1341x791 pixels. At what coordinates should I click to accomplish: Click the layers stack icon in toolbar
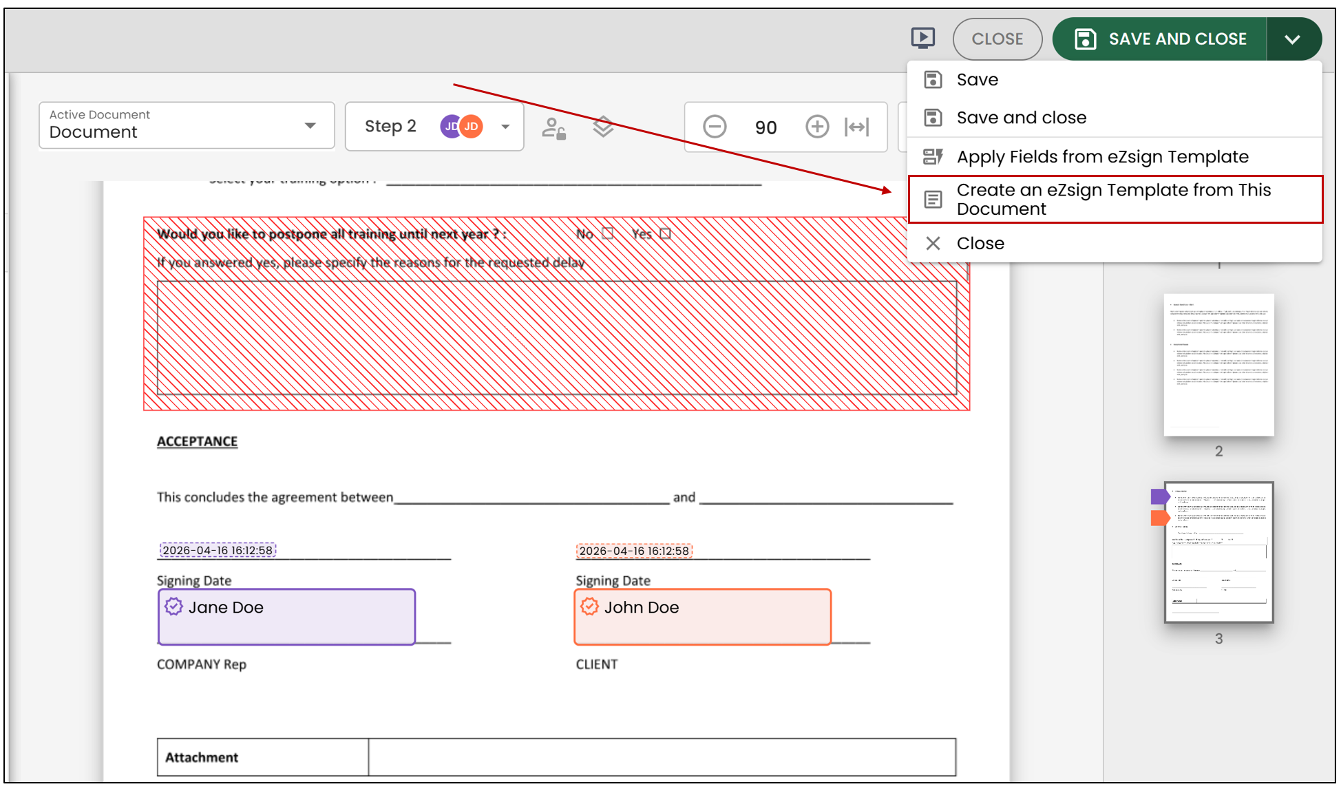click(x=603, y=127)
